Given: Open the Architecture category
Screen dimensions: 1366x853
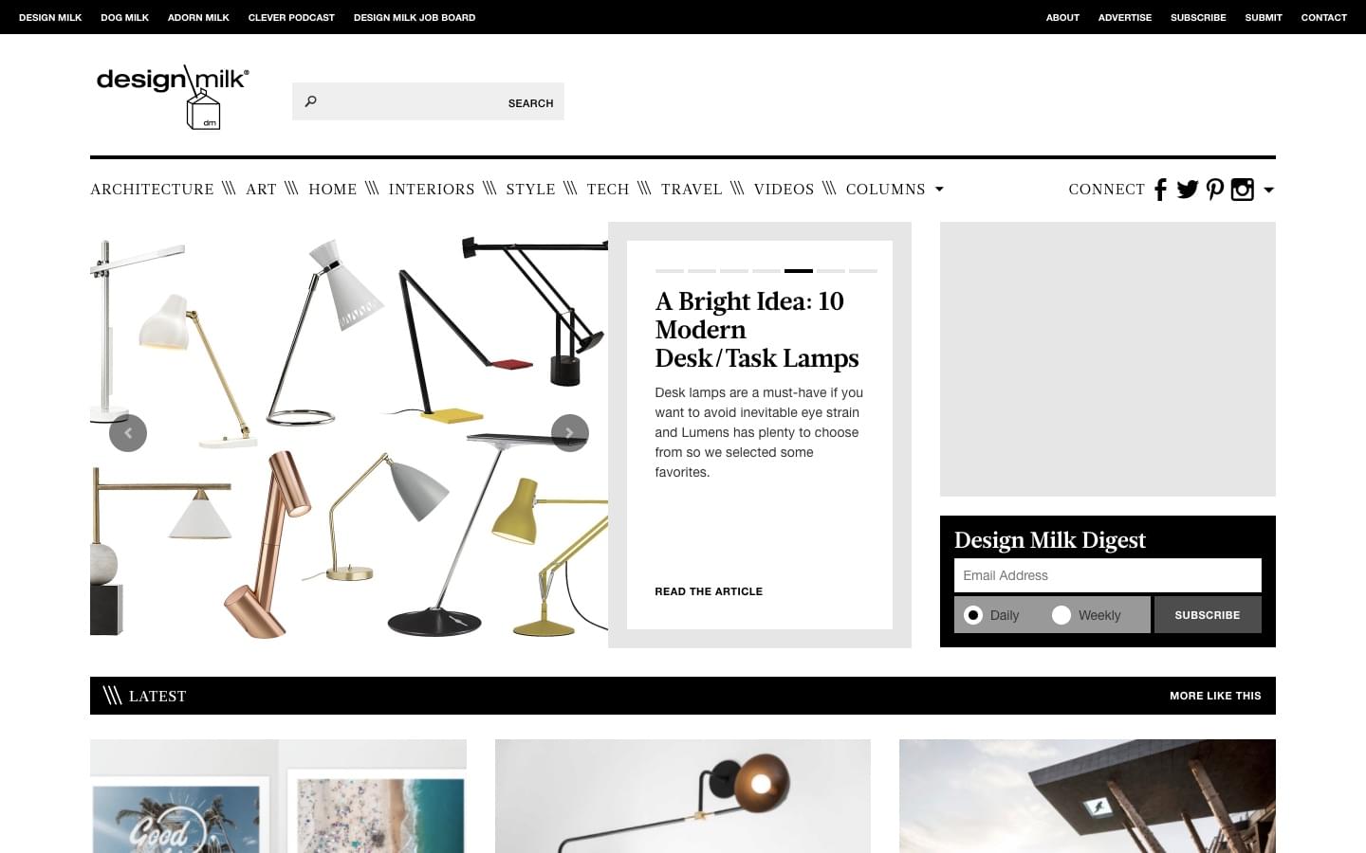Looking at the screenshot, I should click(x=152, y=190).
